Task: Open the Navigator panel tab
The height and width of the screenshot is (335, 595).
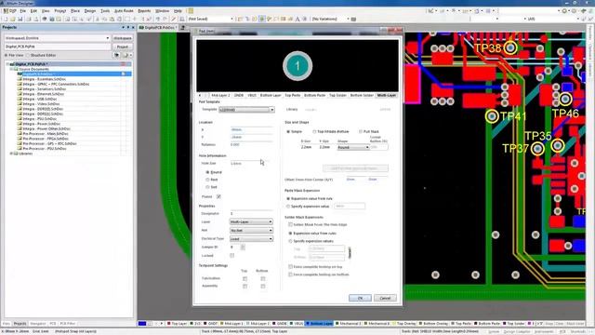Action: pyautogui.click(x=37, y=324)
